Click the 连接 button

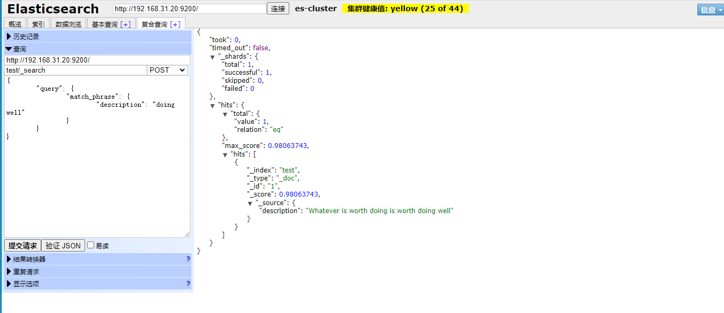pos(278,9)
